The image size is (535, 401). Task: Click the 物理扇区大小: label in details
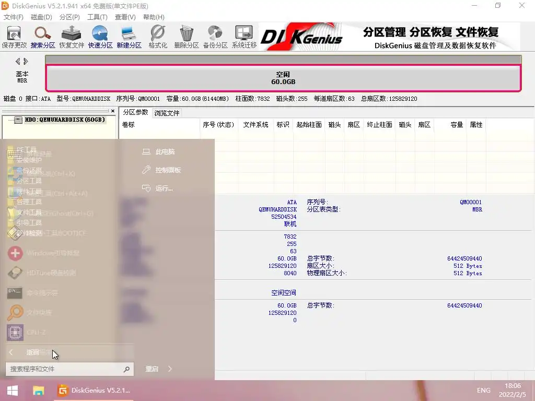tap(327, 273)
